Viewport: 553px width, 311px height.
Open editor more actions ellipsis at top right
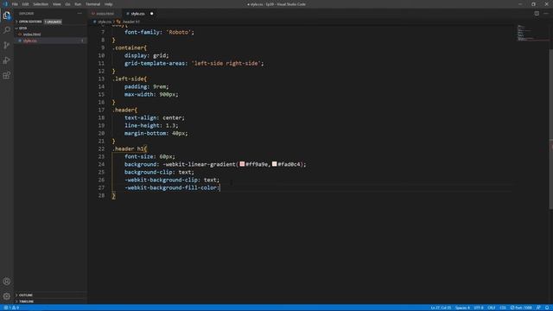(546, 14)
